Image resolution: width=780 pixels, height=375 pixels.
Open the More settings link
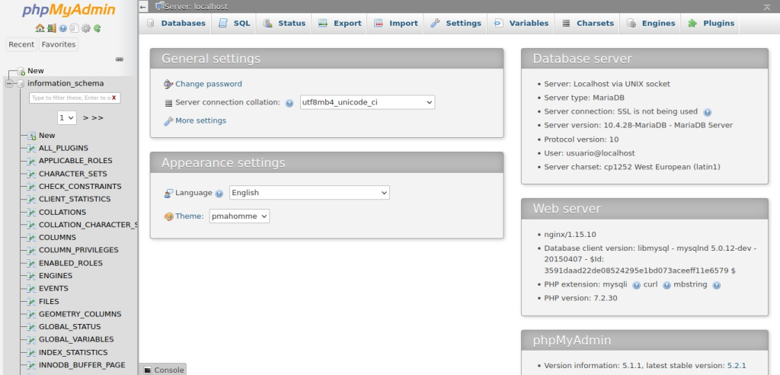click(200, 120)
